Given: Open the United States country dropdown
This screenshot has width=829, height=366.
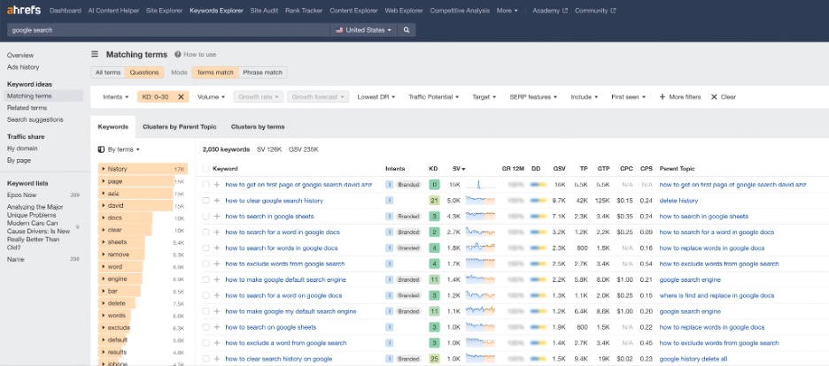Looking at the screenshot, I should pyautogui.click(x=363, y=29).
